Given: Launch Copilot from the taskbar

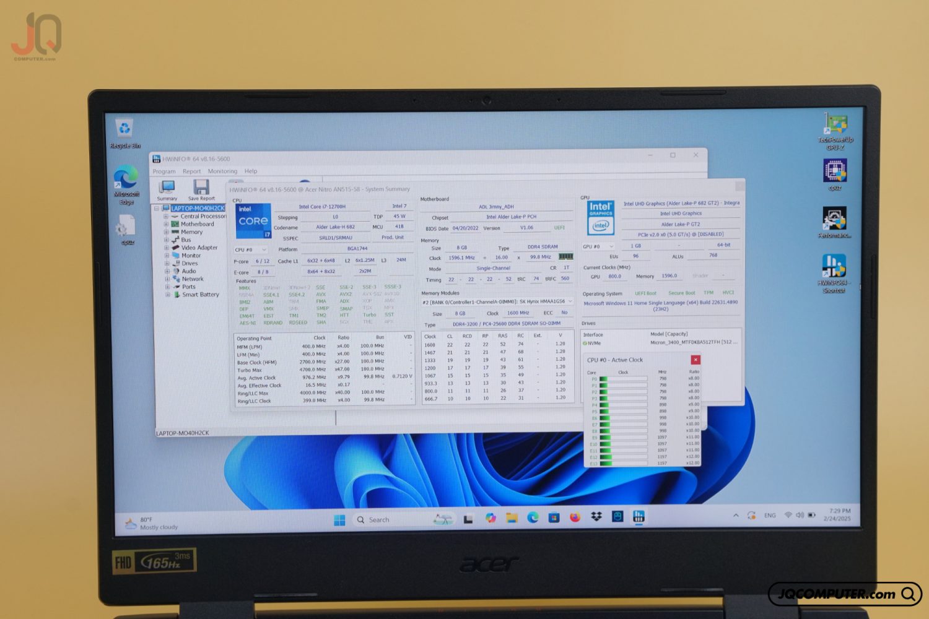Looking at the screenshot, I should 491,518.
